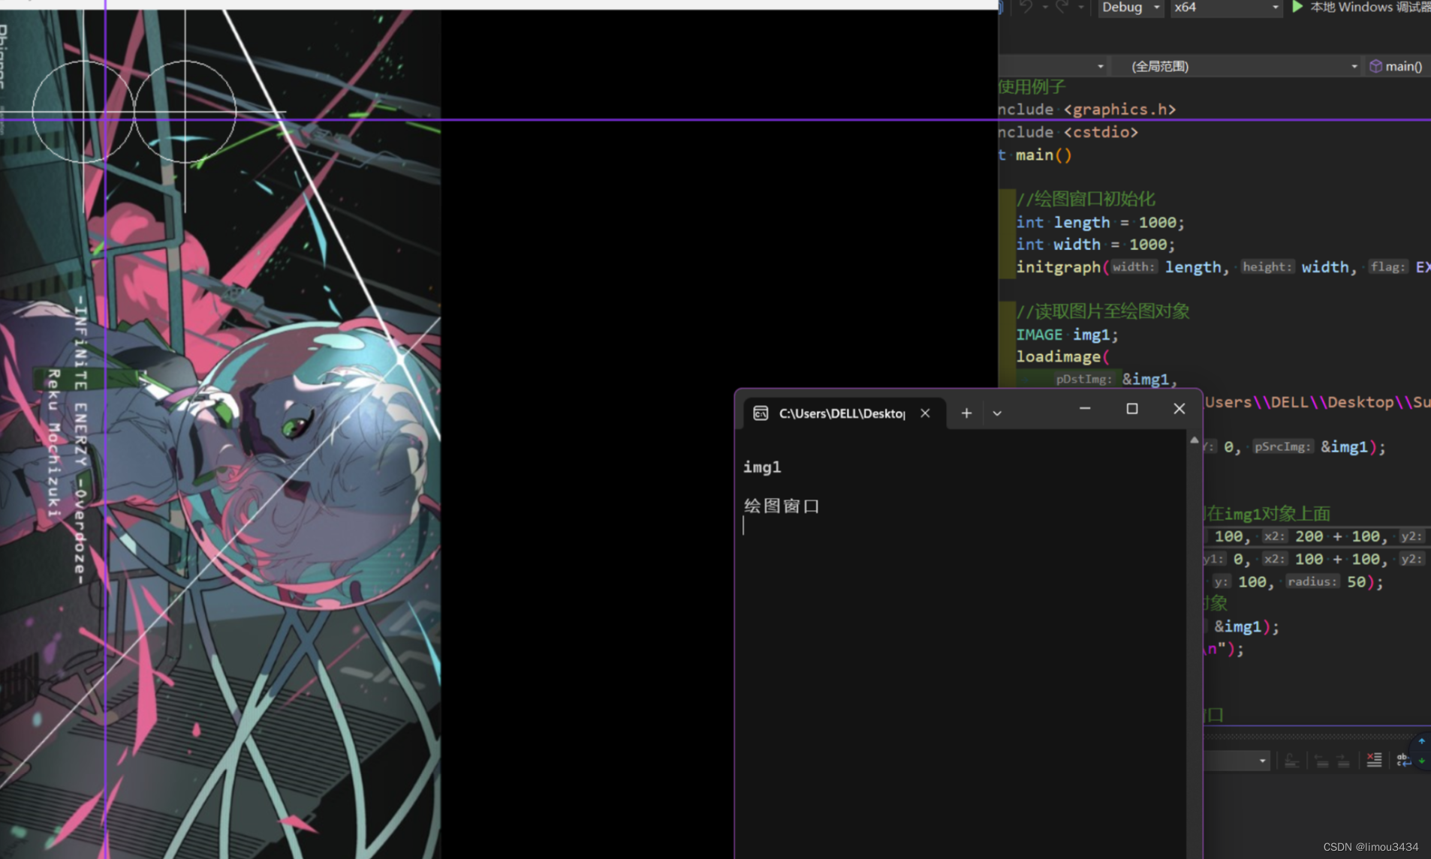Open the redo history dropdown arrow
This screenshot has height=859, width=1431.
point(1081,8)
